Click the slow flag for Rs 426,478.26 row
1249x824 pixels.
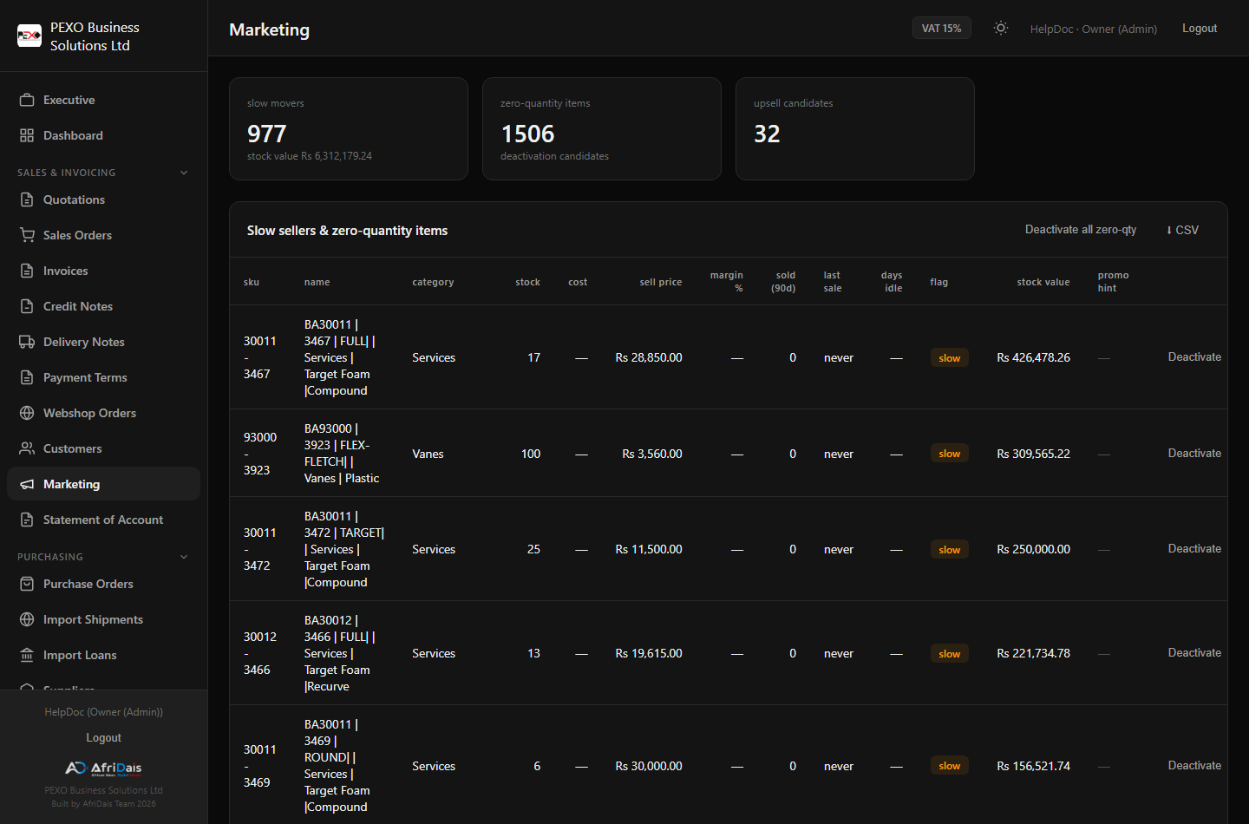coord(950,358)
